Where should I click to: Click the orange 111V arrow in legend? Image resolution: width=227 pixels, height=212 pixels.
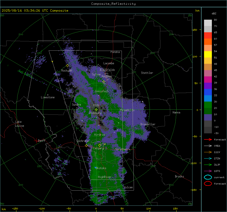click(x=208, y=152)
